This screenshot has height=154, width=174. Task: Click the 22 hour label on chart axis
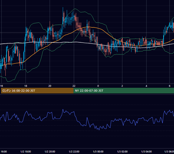tap(74, 86)
